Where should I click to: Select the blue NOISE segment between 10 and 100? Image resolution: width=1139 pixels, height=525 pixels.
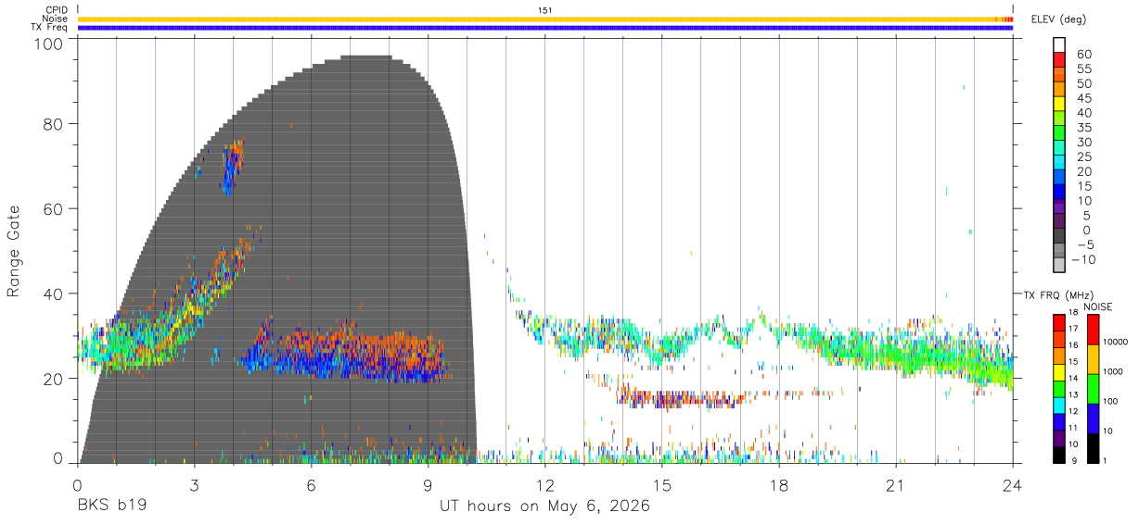pyautogui.click(x=1094, y=418)
